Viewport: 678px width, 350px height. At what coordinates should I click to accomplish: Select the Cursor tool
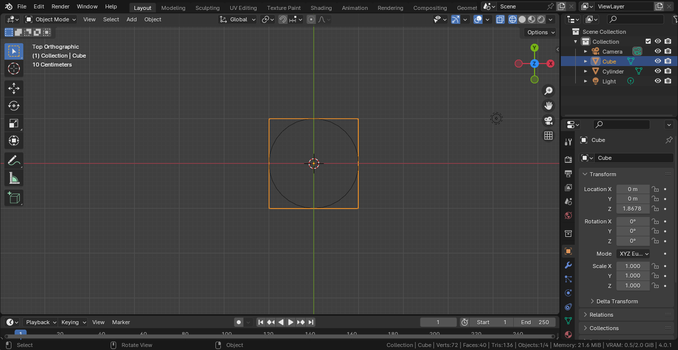(14, 69)
